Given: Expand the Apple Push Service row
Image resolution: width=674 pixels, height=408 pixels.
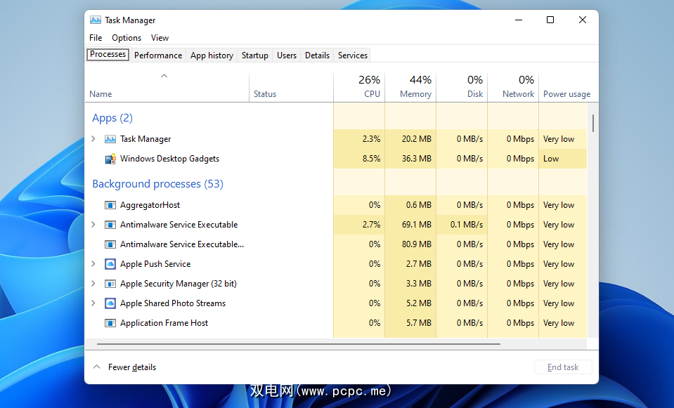Looking at the screenshot, I should [93, 264].
